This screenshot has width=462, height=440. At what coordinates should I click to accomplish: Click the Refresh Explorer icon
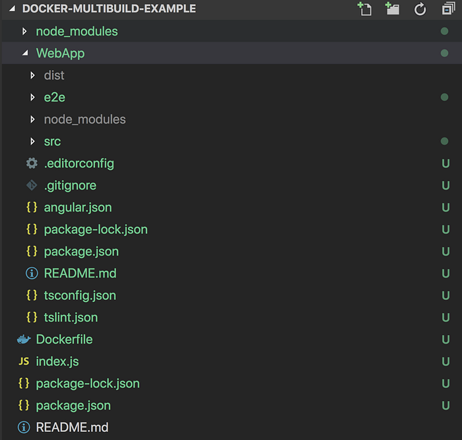pyautogui.click(x=420, y=9)
